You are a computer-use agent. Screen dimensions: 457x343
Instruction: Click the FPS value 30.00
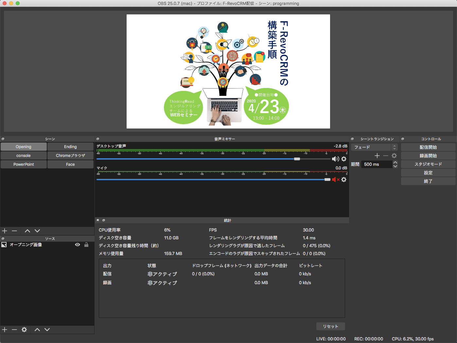pos(308,230)
